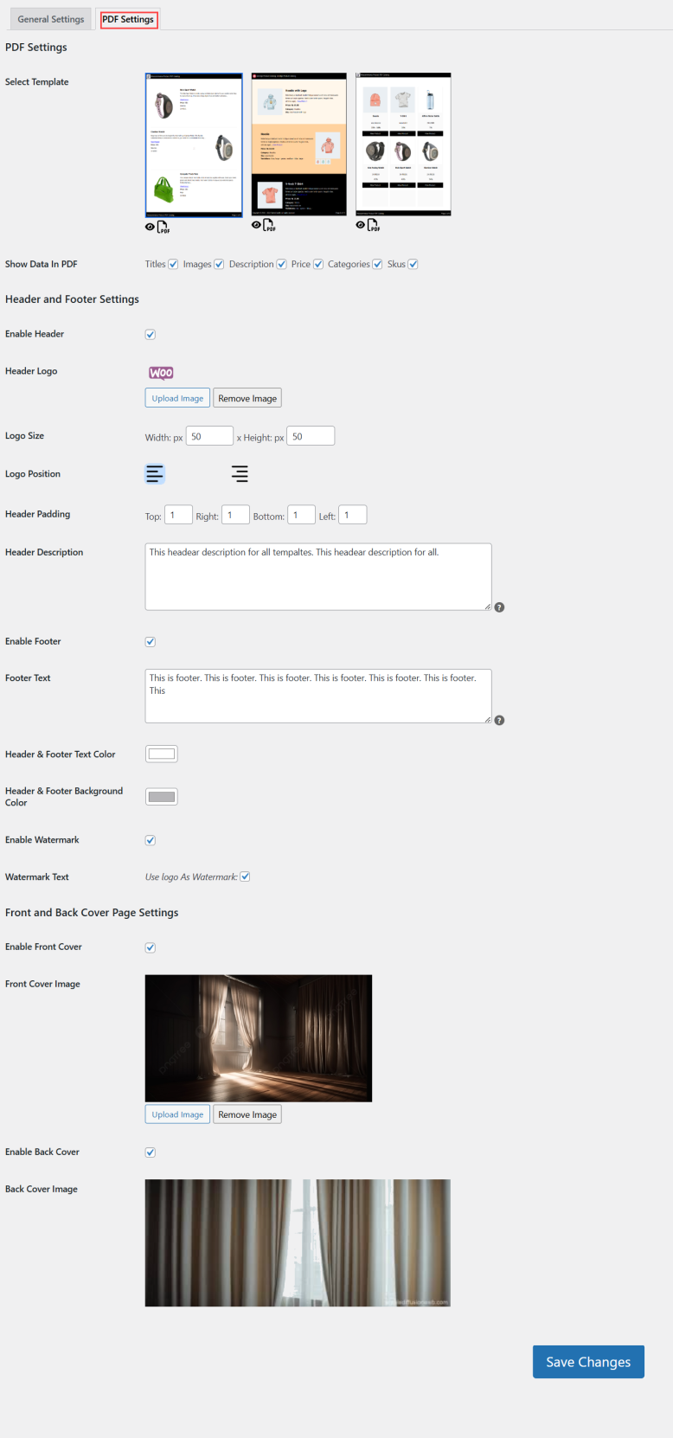
Task: Click Remove Image under Header Logo
Action: coord(247,398)
